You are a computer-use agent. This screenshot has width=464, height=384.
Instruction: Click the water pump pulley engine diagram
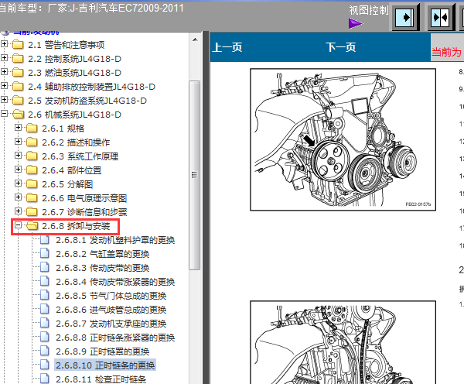pyautogui.click(x=343, y=139)
